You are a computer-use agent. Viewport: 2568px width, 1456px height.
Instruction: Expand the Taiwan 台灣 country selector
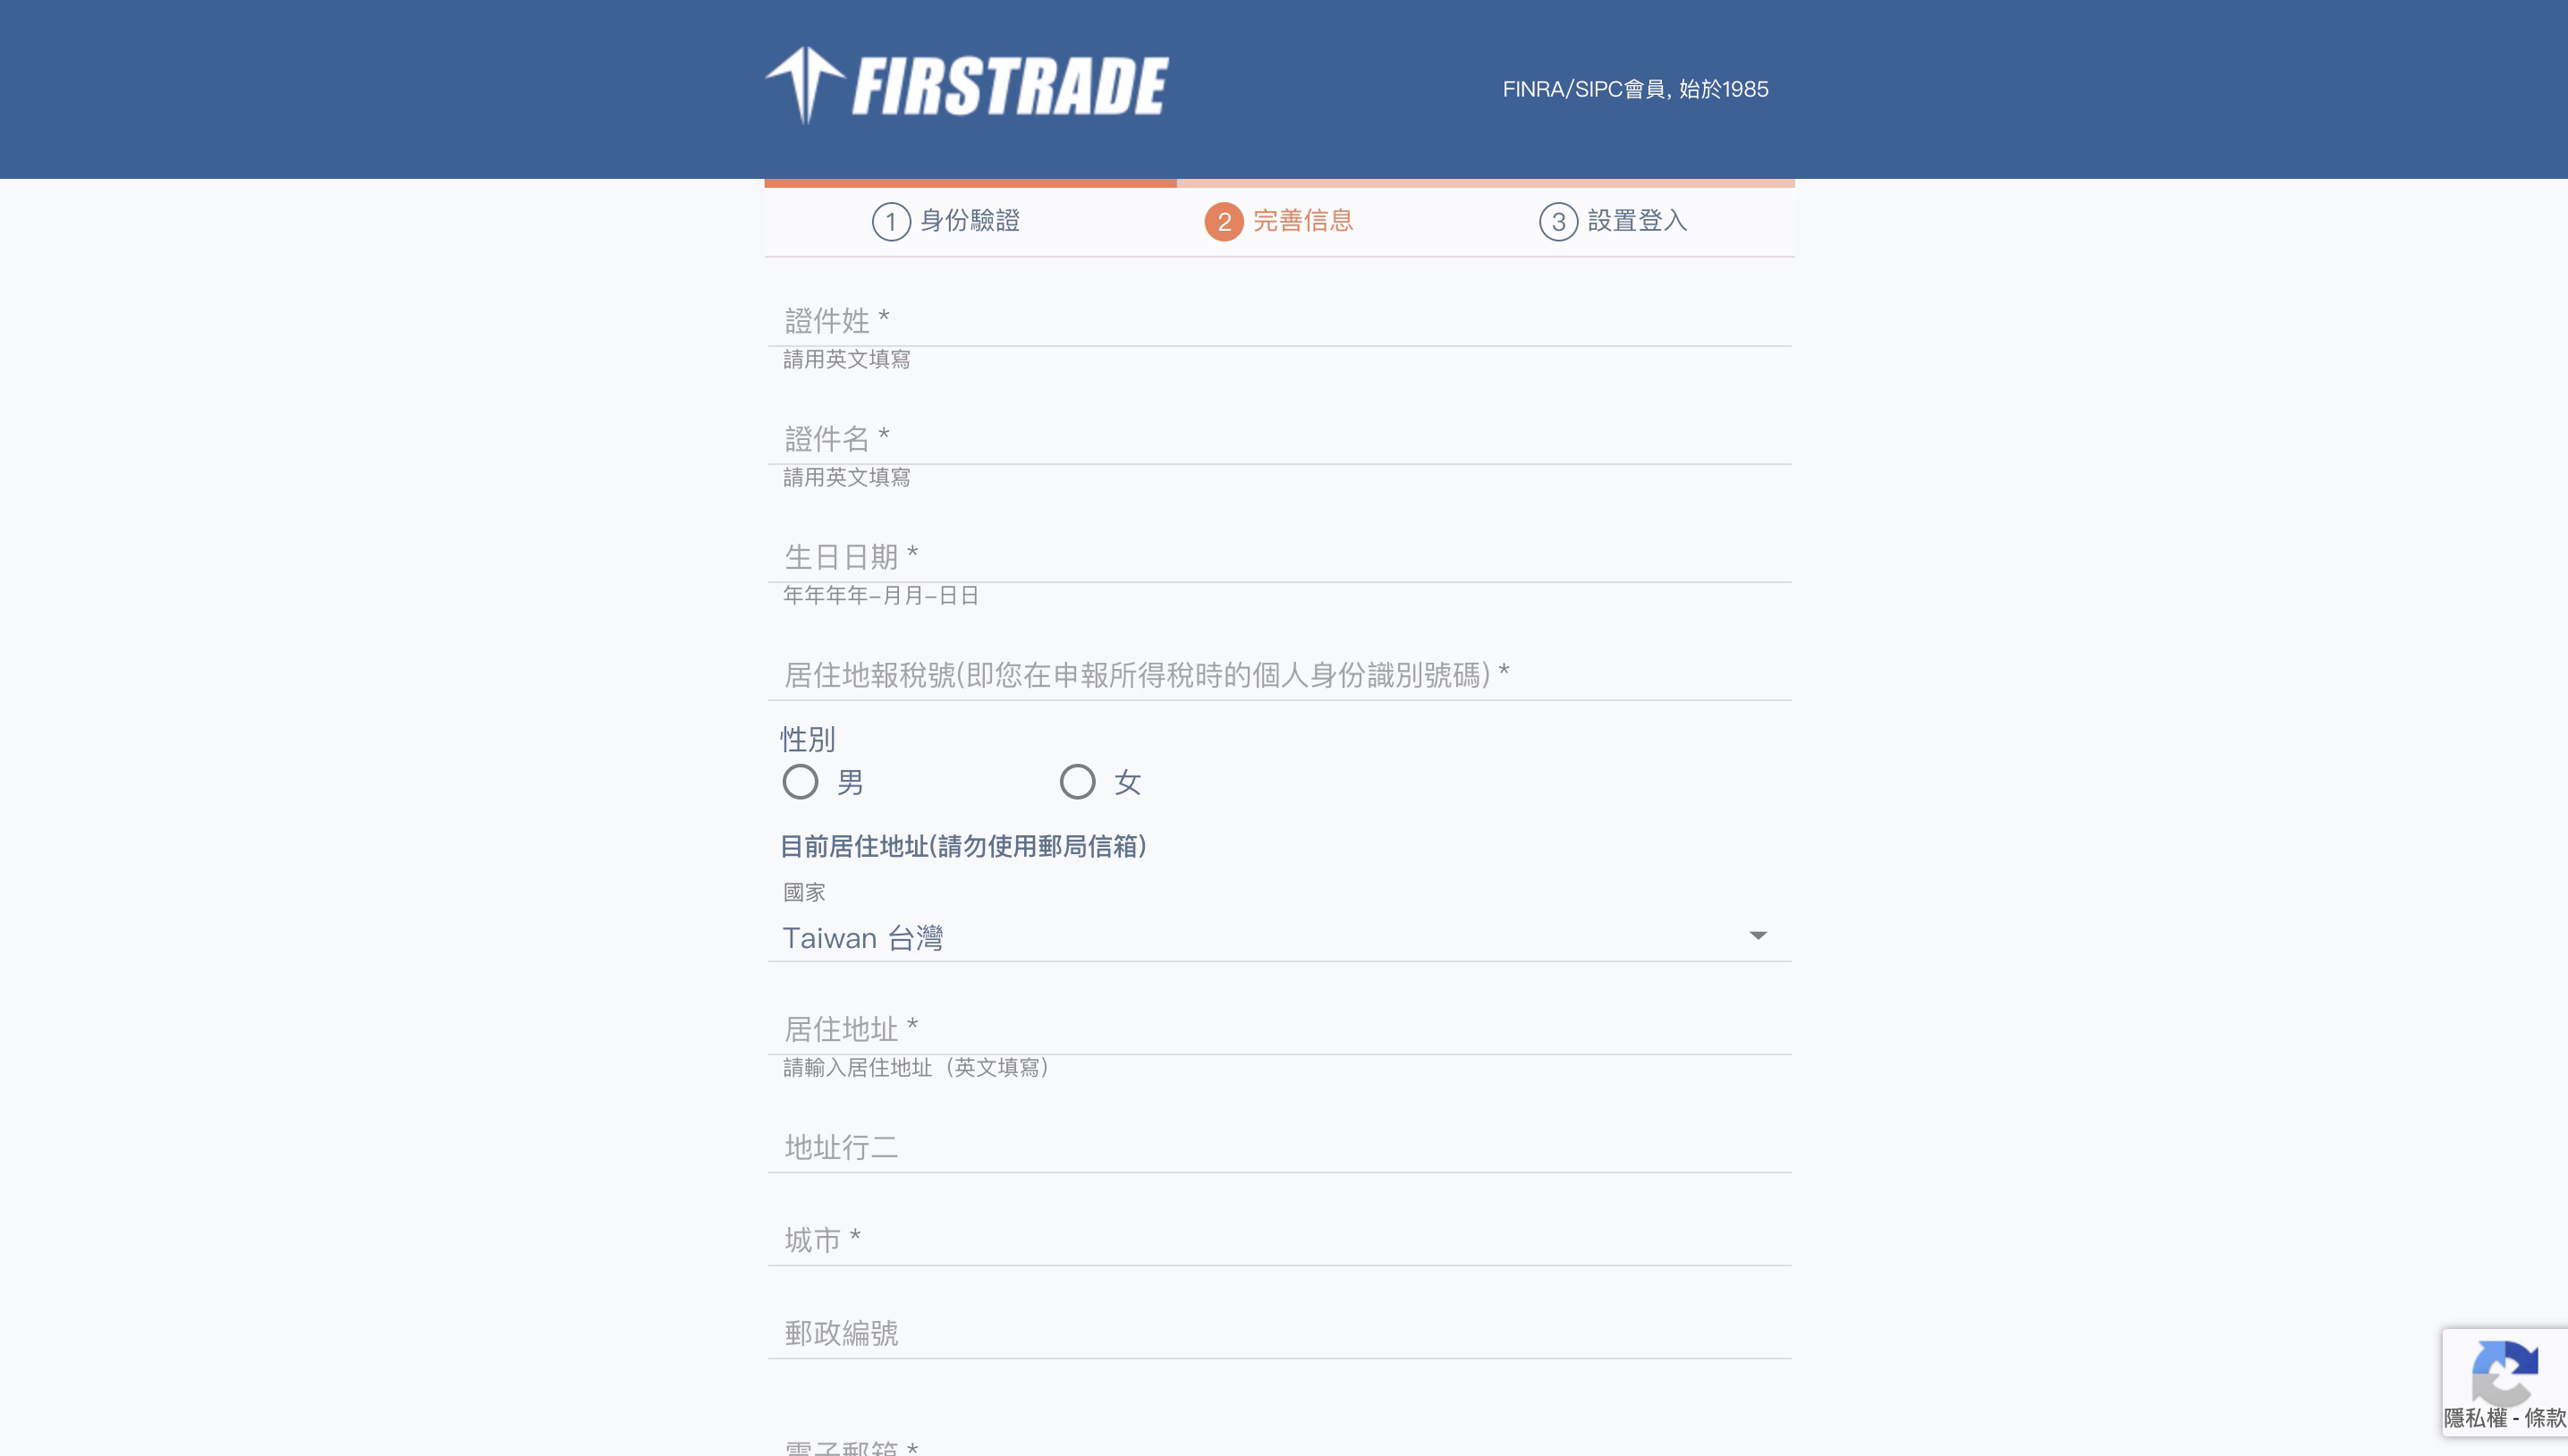[1279, 938]
